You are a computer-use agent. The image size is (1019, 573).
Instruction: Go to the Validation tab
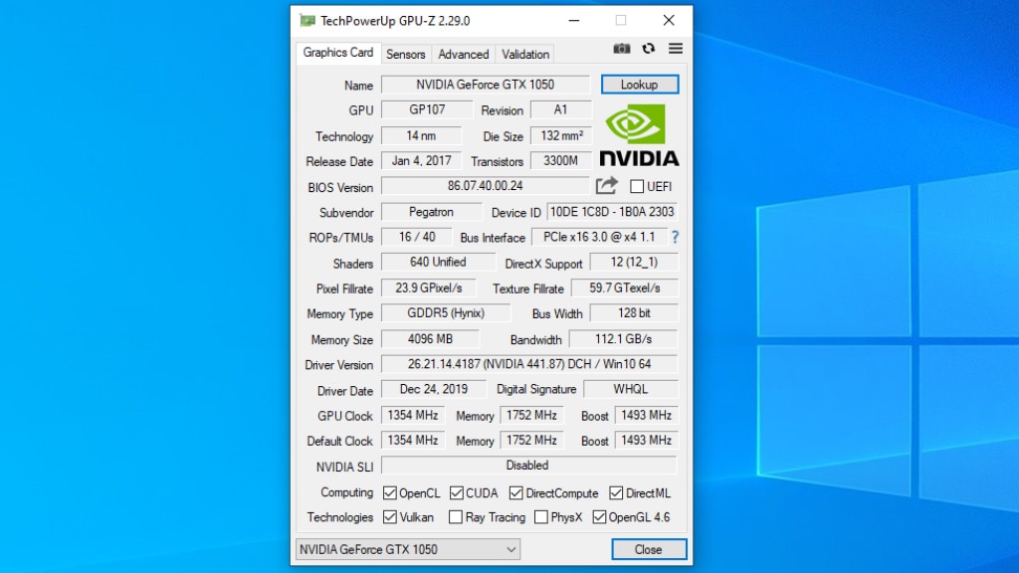pyautogui.click(x=525, y=55)
